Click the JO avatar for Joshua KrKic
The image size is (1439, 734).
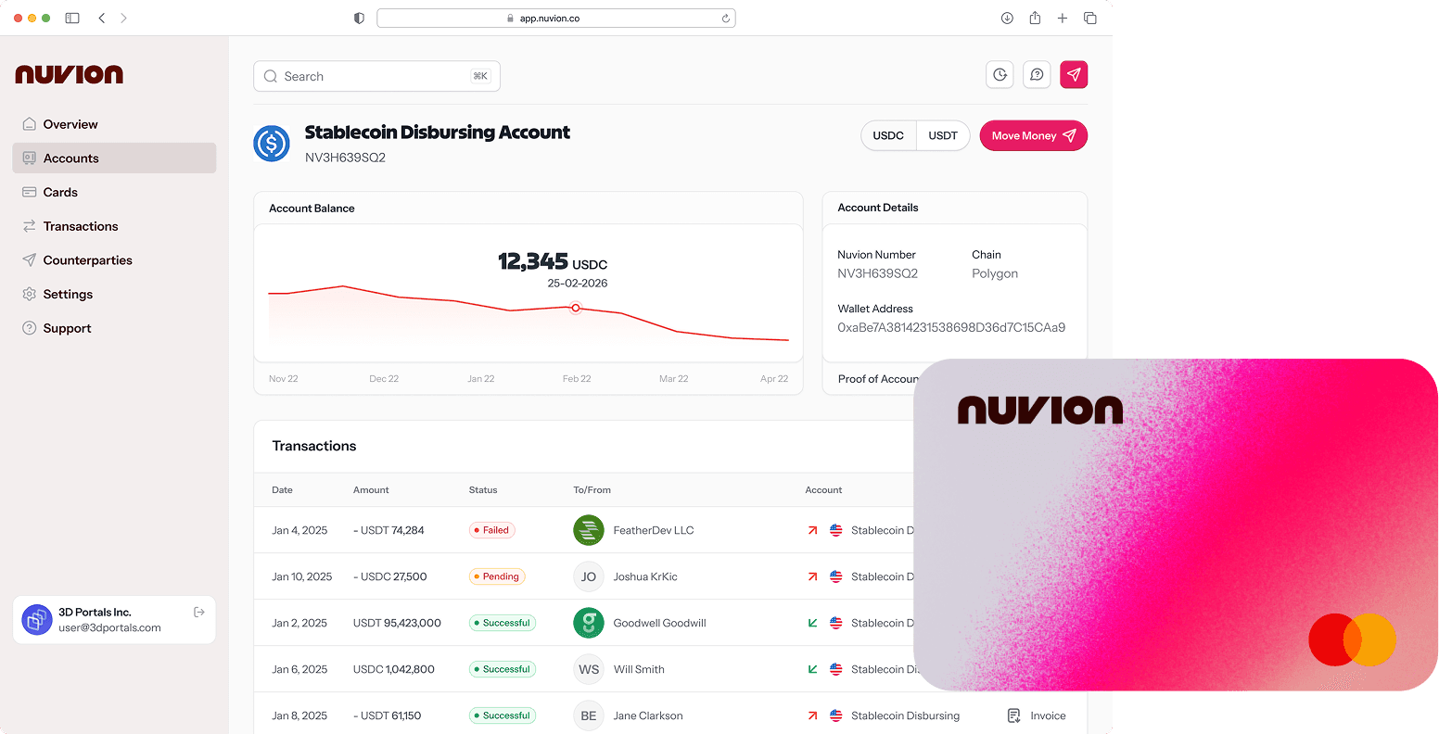[589, 576]
